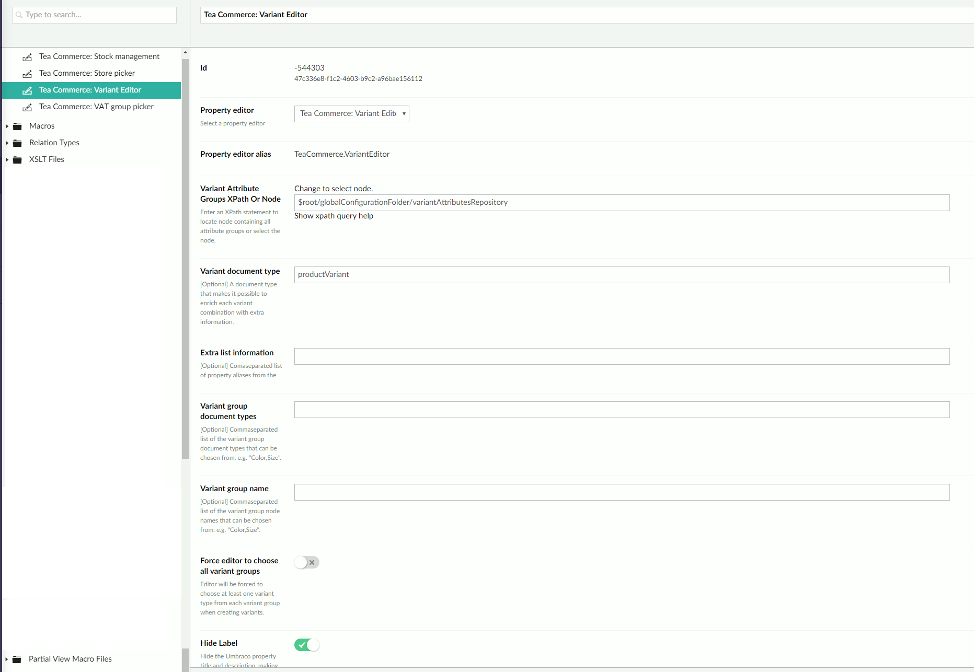Disable the Hide Label toggle
974x672 pixels.
pyautogui.click(x=307, y=645)
